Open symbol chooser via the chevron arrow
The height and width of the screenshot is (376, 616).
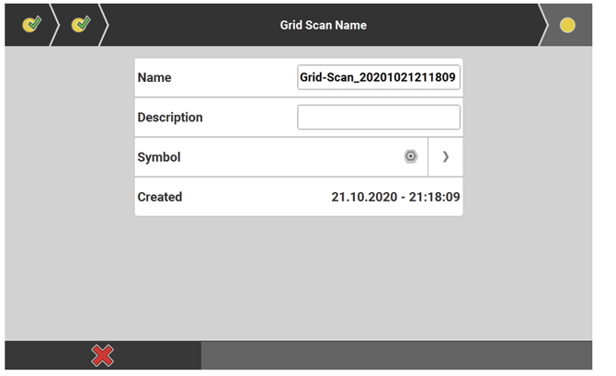445,157
